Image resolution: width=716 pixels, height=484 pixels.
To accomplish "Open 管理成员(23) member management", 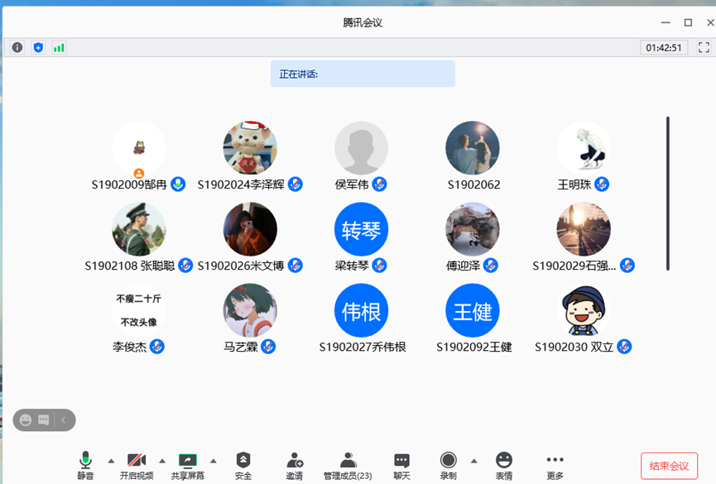I will (x=348, y=465).
